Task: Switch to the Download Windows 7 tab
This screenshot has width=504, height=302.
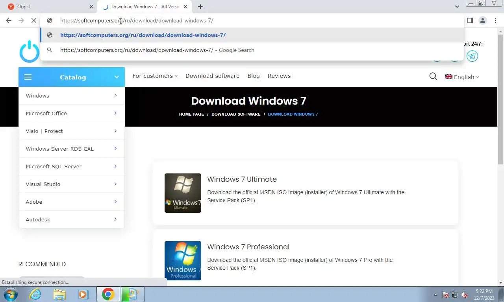Action: [x=145, y=7]
